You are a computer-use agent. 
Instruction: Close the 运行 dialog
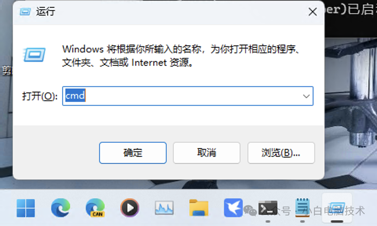pos(313,11)
